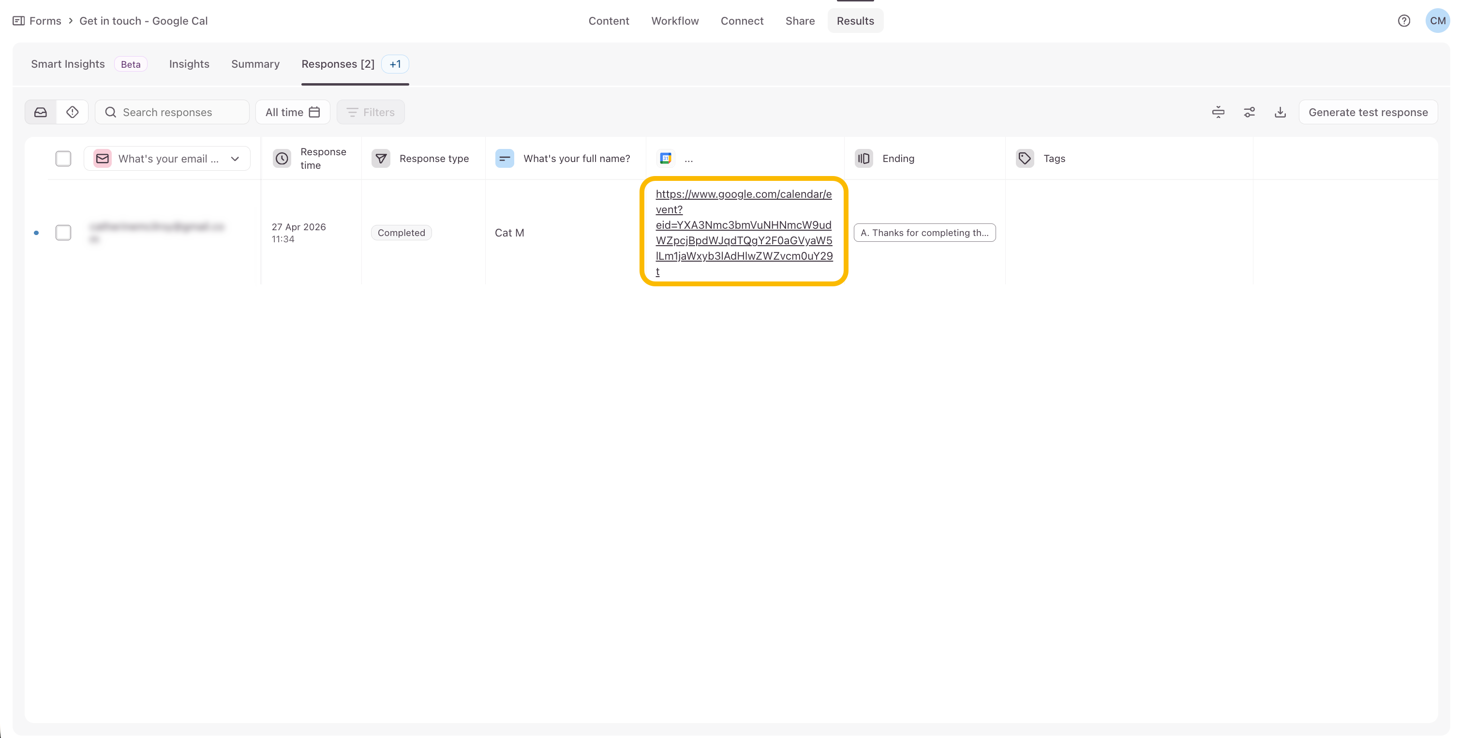Click the download responses icon
The image size is (1459, 738).
(1280, 112)
